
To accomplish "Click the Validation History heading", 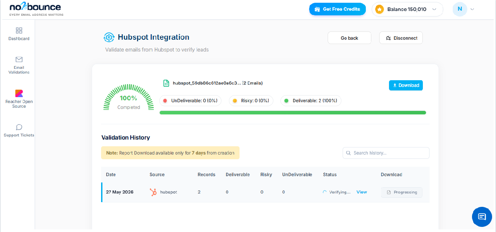I will coord(125,138).
